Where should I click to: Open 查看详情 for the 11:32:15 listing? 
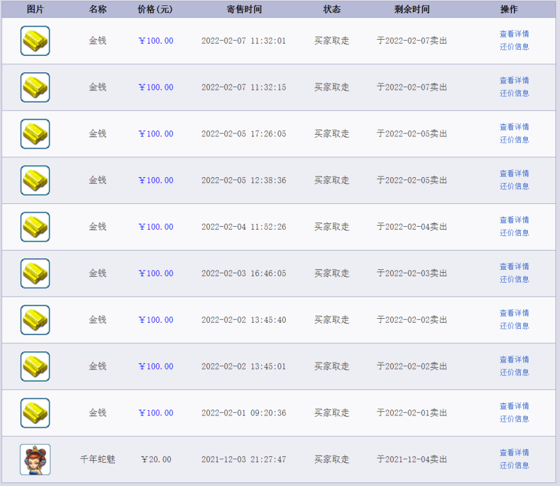point(514,80)
